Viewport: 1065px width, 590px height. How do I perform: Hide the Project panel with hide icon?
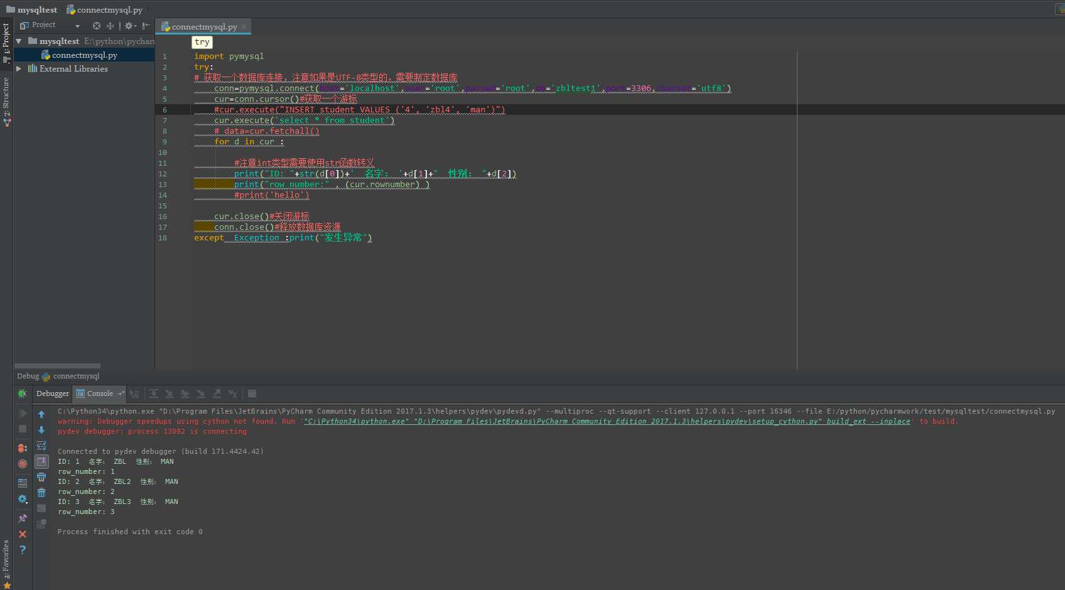[x=146, y=26]
